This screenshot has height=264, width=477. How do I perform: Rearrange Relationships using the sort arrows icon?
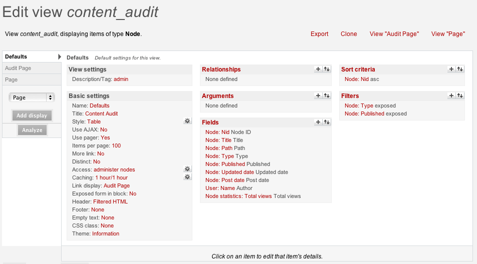327,69
